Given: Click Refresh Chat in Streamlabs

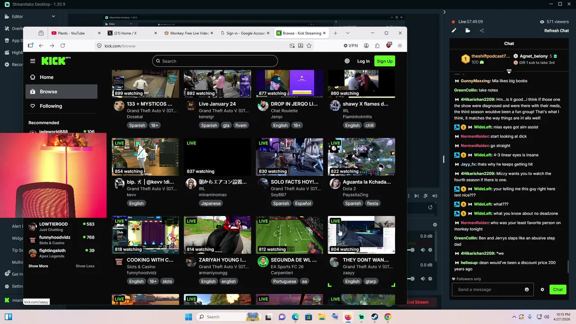Looking at the screenshot, I should (x=557, y=31).
